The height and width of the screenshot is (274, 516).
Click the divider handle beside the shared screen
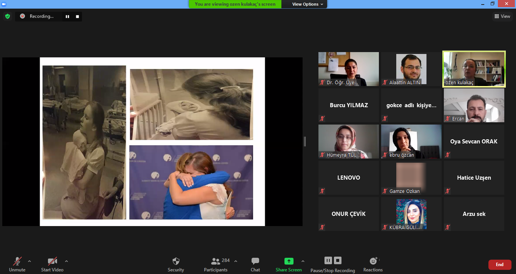305,142
